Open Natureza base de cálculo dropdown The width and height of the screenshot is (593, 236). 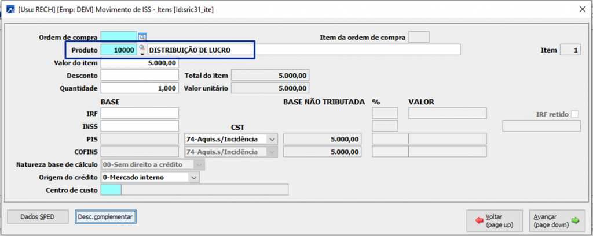pos(199,164)
